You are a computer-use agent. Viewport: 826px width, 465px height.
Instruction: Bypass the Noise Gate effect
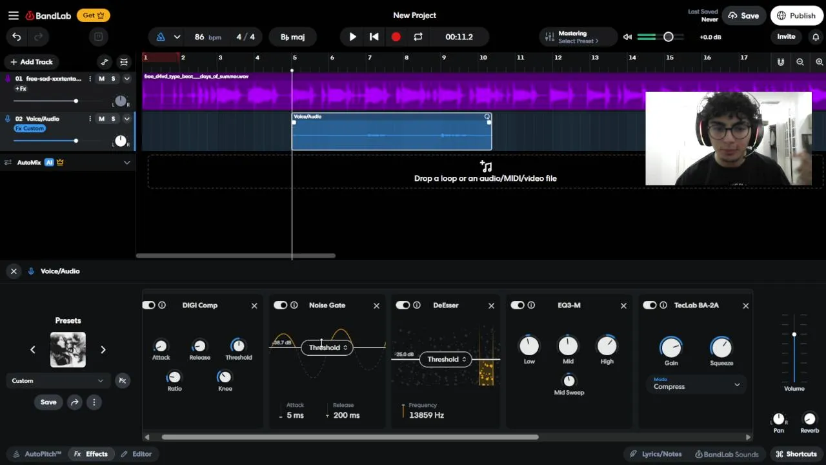click(280, 305)
